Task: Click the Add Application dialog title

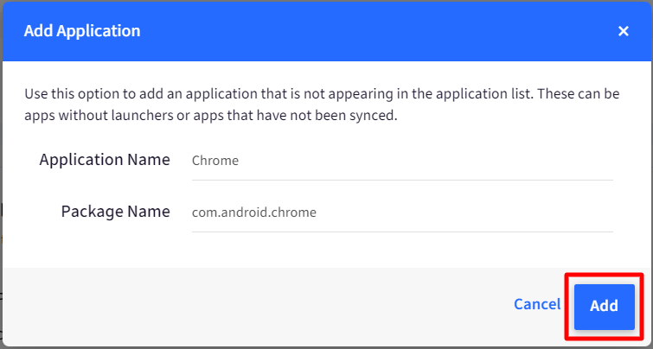Action: click(82, 31)
